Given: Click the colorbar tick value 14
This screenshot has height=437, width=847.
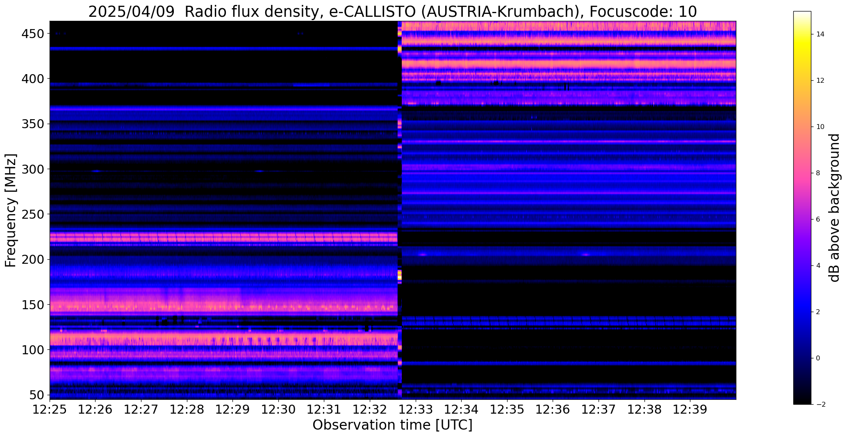Looking at the screenshot, I should point(820,34).
